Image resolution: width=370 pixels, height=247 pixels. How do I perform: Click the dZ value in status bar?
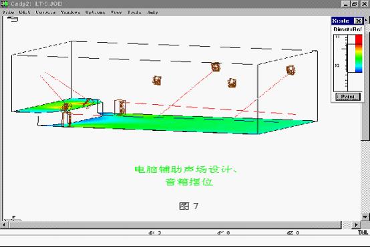[293, 233]
